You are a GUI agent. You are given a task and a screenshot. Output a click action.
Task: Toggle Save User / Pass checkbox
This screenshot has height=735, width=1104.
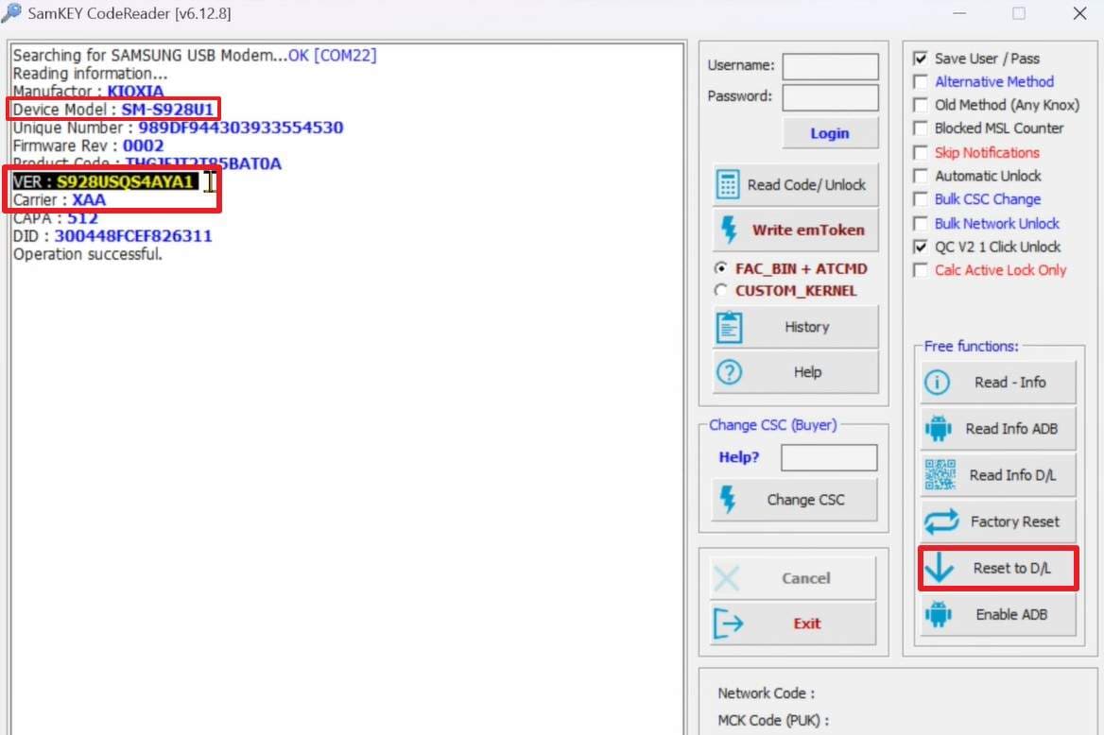921,59
